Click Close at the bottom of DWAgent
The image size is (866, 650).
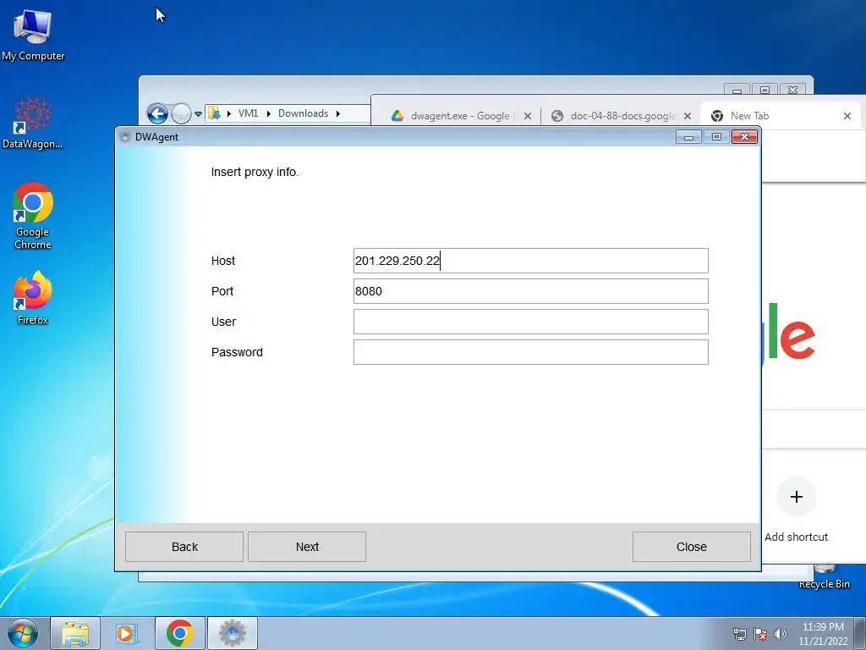pyautogui.click(x=692, y=547)
